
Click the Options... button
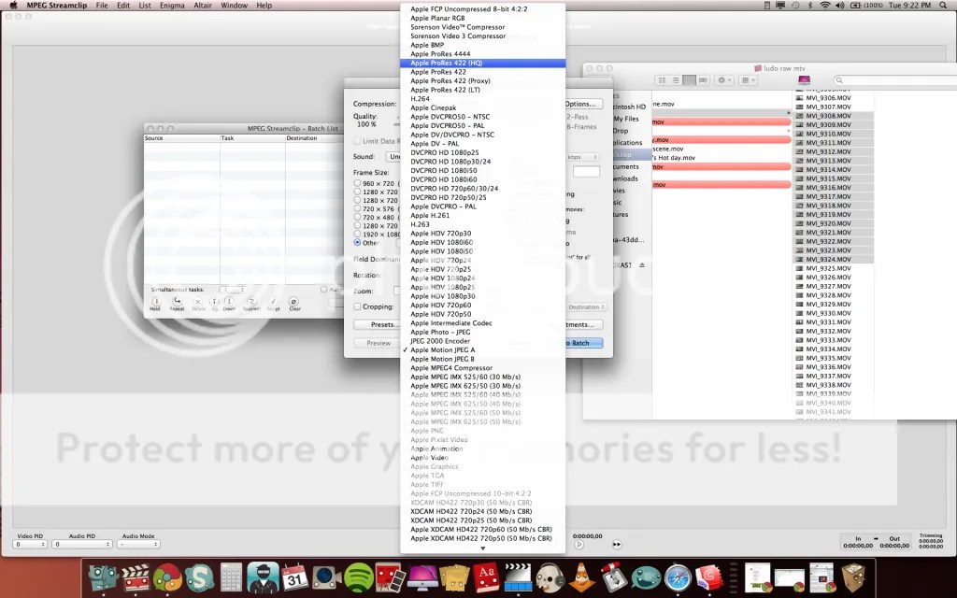tap(583, 104)
